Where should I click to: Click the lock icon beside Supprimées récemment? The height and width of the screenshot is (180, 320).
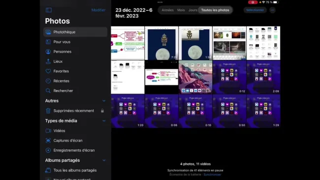coord(102,111)
